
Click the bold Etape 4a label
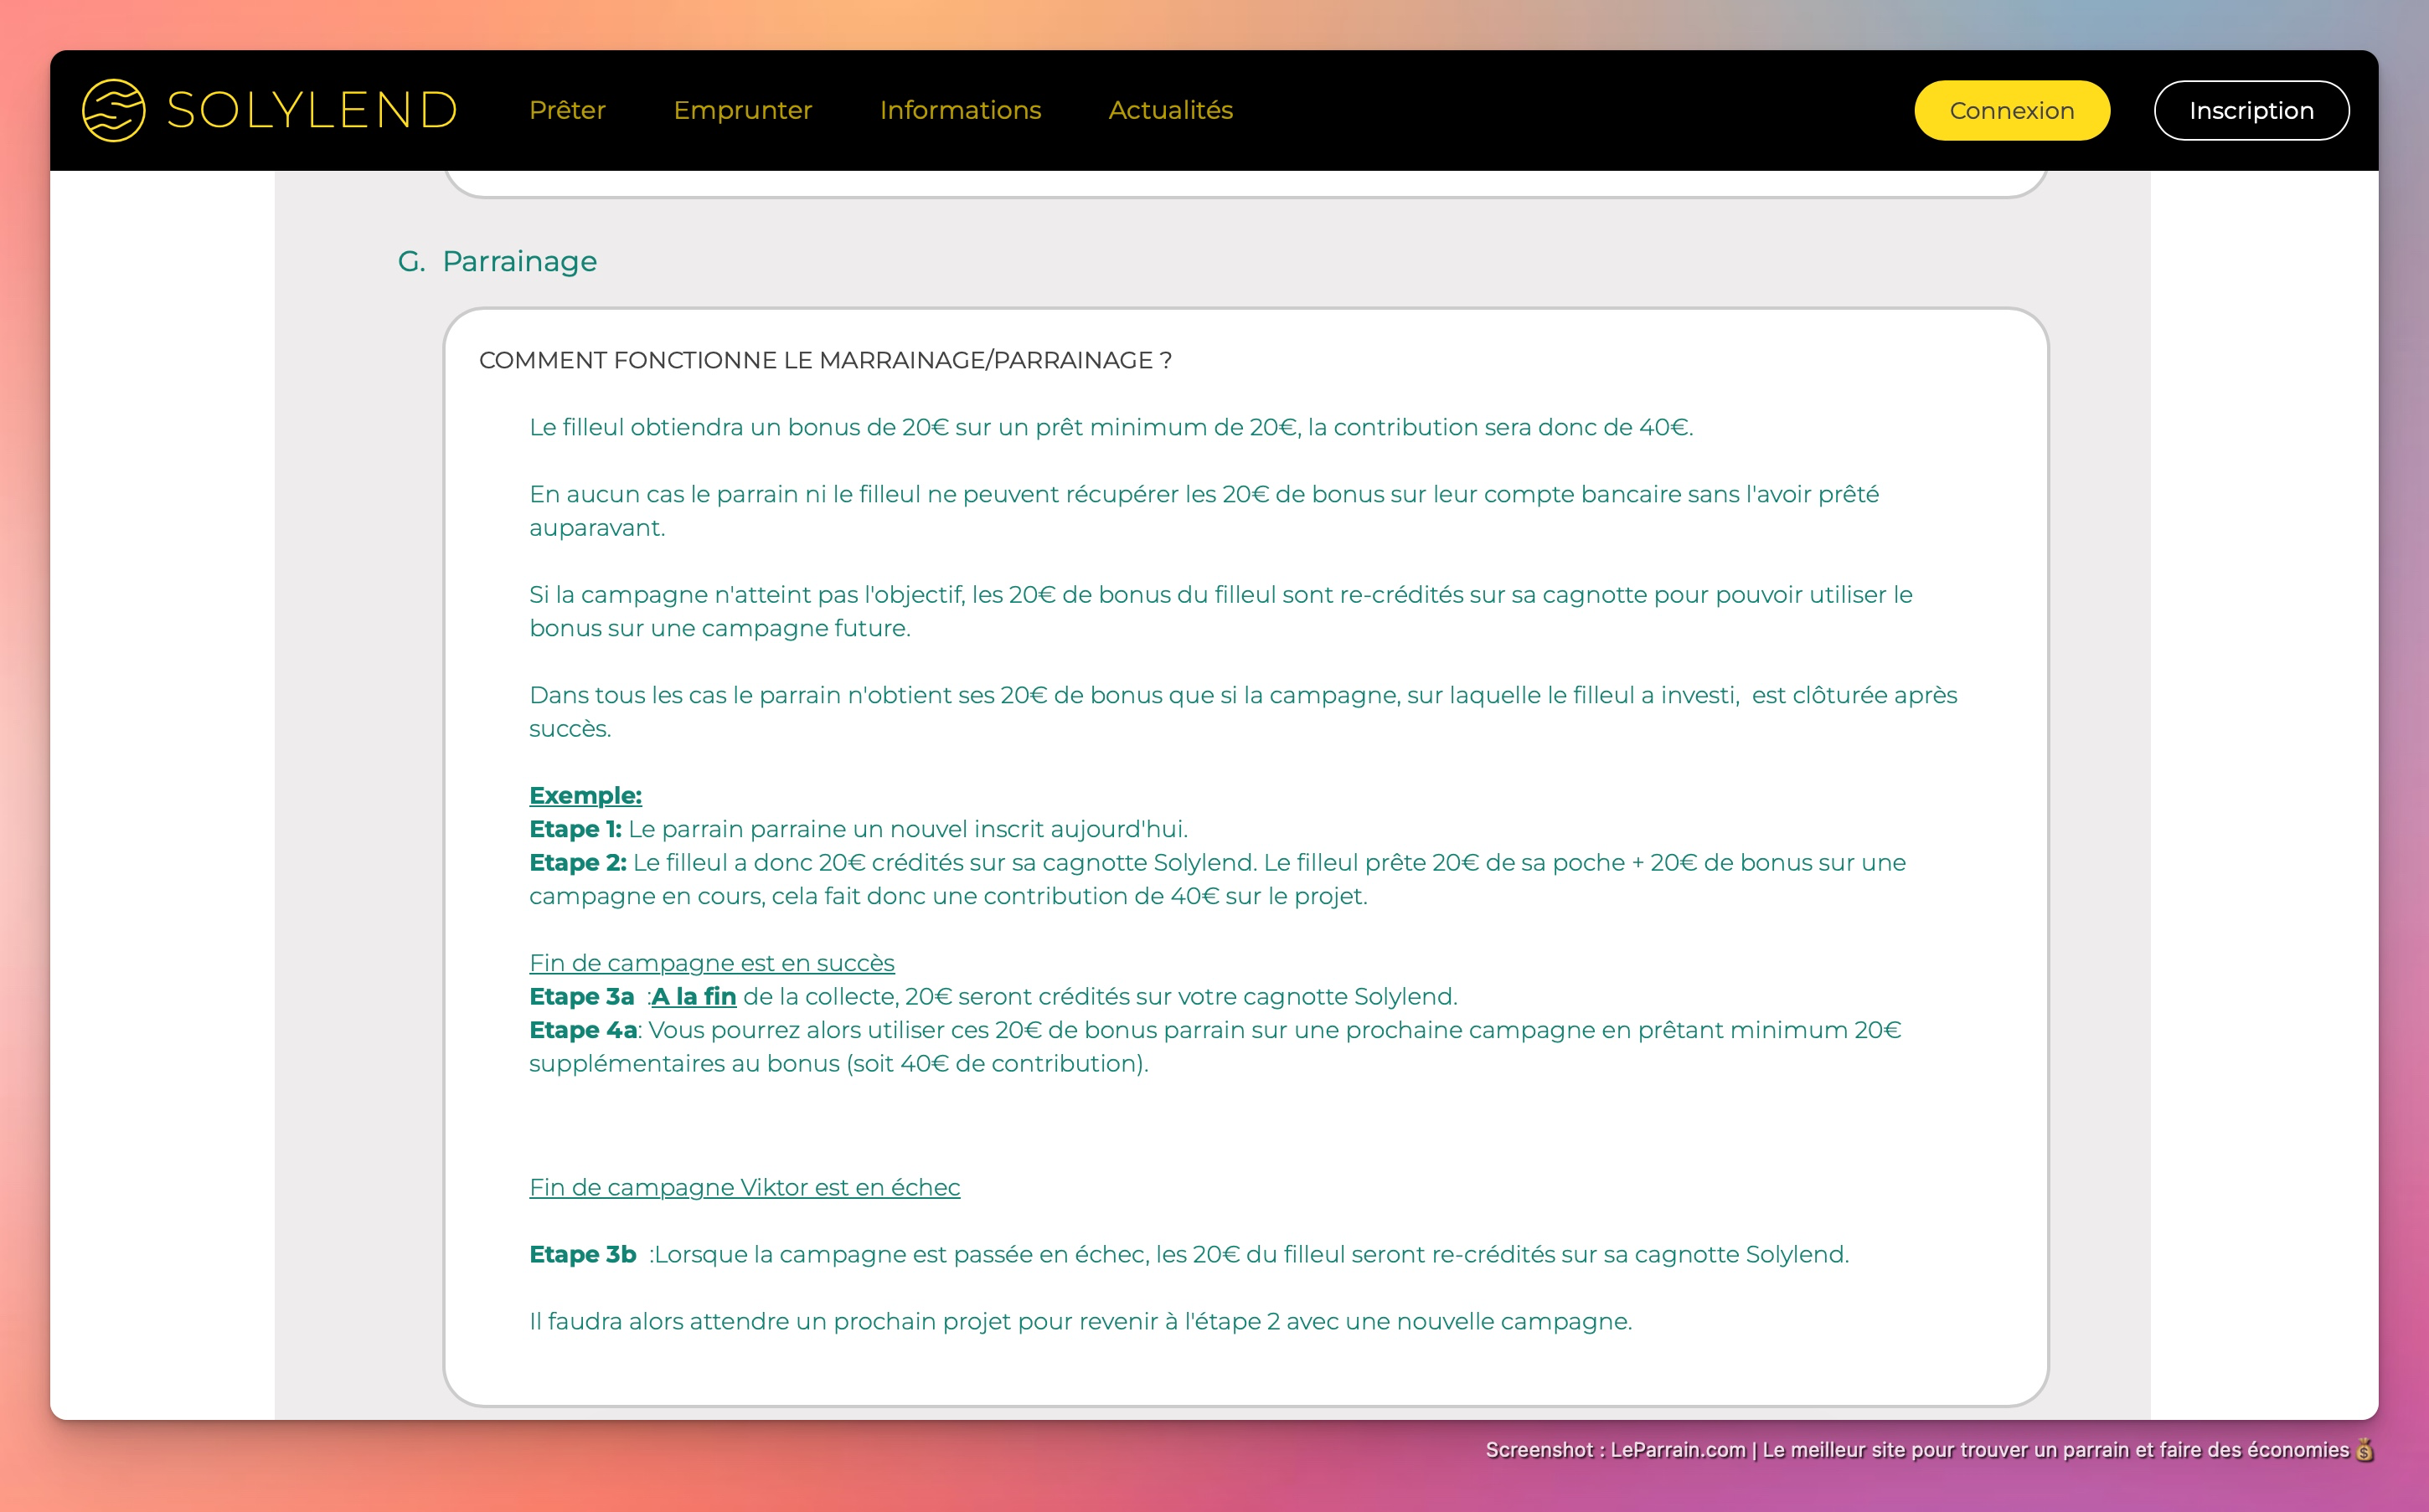pos(583,1030)
